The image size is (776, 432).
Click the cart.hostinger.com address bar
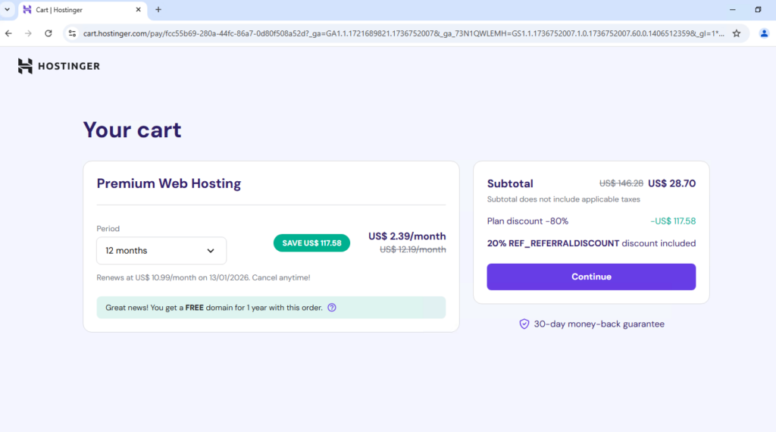click(x=394, y=33)
